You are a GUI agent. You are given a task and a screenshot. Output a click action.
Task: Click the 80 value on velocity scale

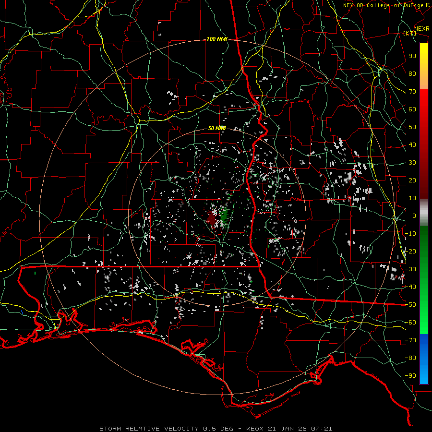click(412, 74)
